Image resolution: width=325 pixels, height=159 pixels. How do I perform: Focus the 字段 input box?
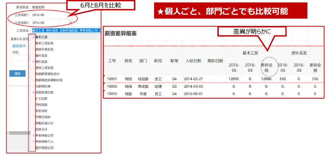coord(22,58)
